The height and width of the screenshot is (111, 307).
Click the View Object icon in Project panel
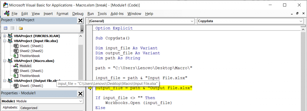[12, 28]
